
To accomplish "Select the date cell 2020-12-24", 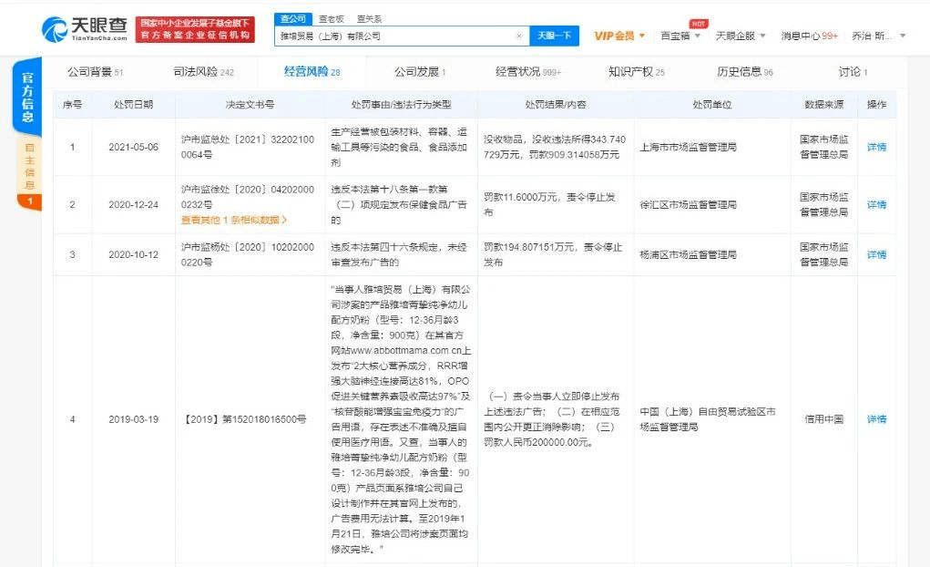I will click(134, 204).
